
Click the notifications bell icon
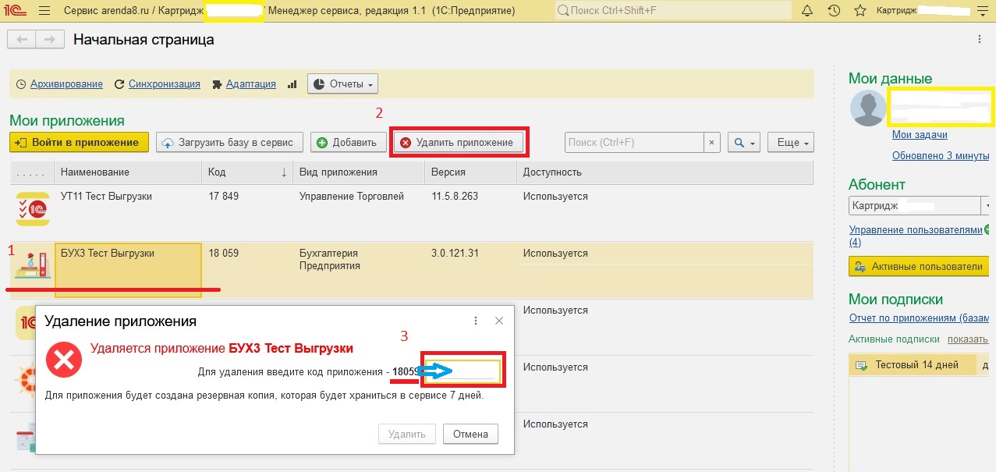click(x=807, y=11)
